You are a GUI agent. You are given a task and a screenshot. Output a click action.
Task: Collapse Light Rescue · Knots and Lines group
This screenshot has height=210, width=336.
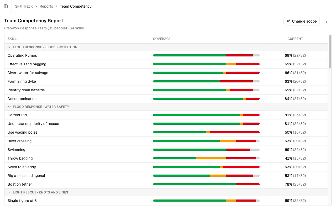10,192
